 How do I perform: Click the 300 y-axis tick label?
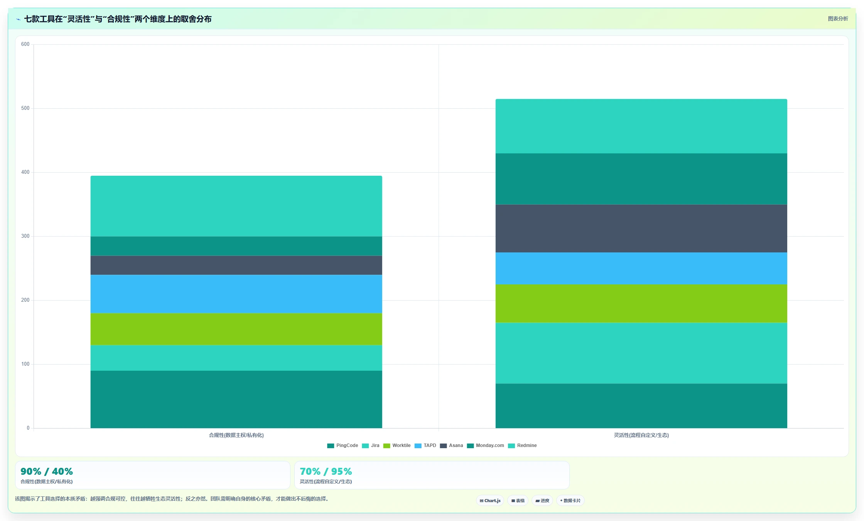tap(25, 236)
